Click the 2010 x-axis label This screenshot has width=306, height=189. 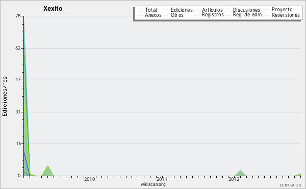pyautogui.click(x=90, y=179)
